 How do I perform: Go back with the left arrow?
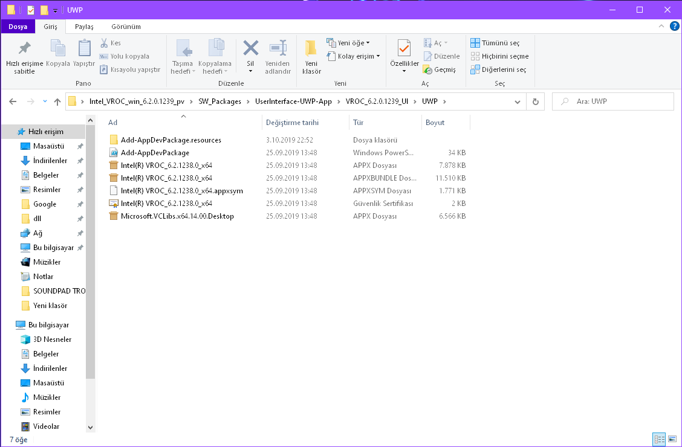click(x=13, y=101)
